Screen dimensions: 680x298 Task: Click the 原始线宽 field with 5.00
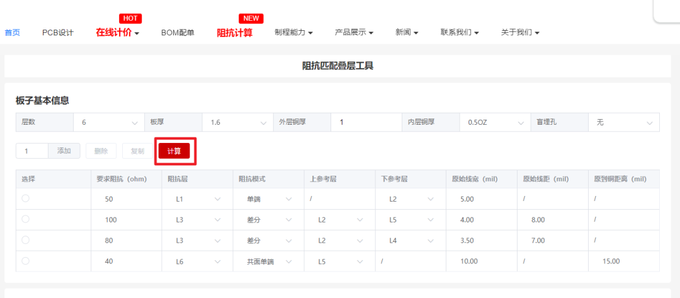(482, 198)
